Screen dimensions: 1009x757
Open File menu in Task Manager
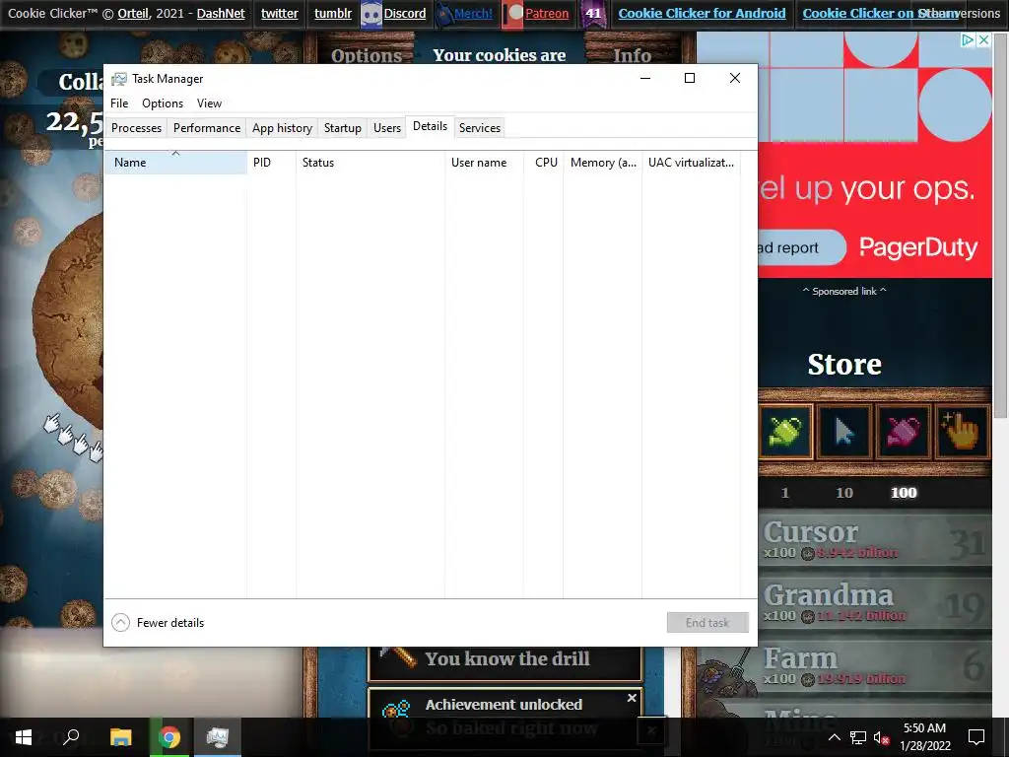click(119, 103)
